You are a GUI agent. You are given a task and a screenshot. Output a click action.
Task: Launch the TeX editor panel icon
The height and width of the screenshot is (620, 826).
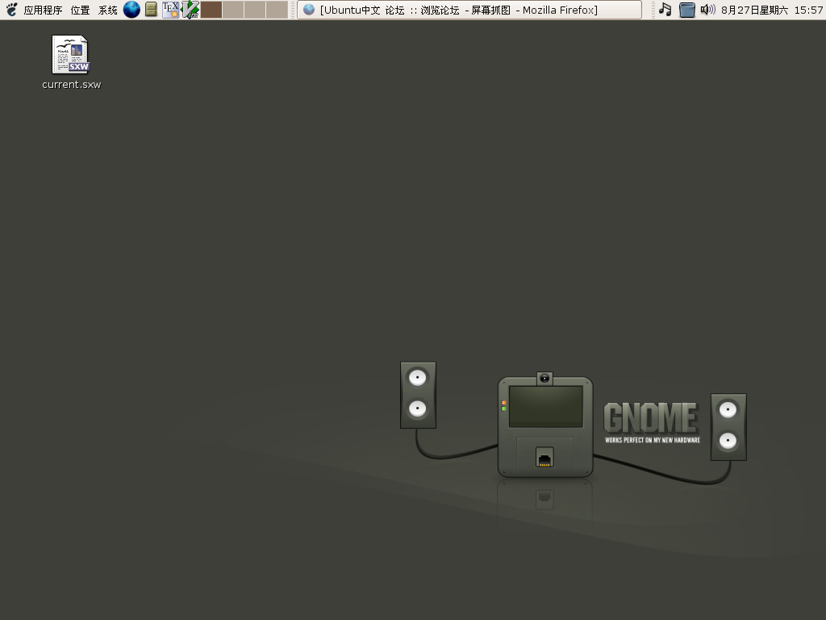coord(171,10)
